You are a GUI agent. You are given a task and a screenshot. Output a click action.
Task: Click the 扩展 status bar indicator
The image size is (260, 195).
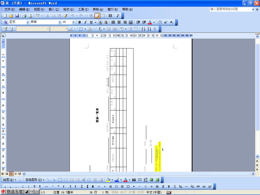(132, 192)
